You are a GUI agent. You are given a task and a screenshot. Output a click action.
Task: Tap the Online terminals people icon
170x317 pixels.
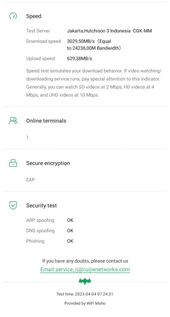click(13, 121)
